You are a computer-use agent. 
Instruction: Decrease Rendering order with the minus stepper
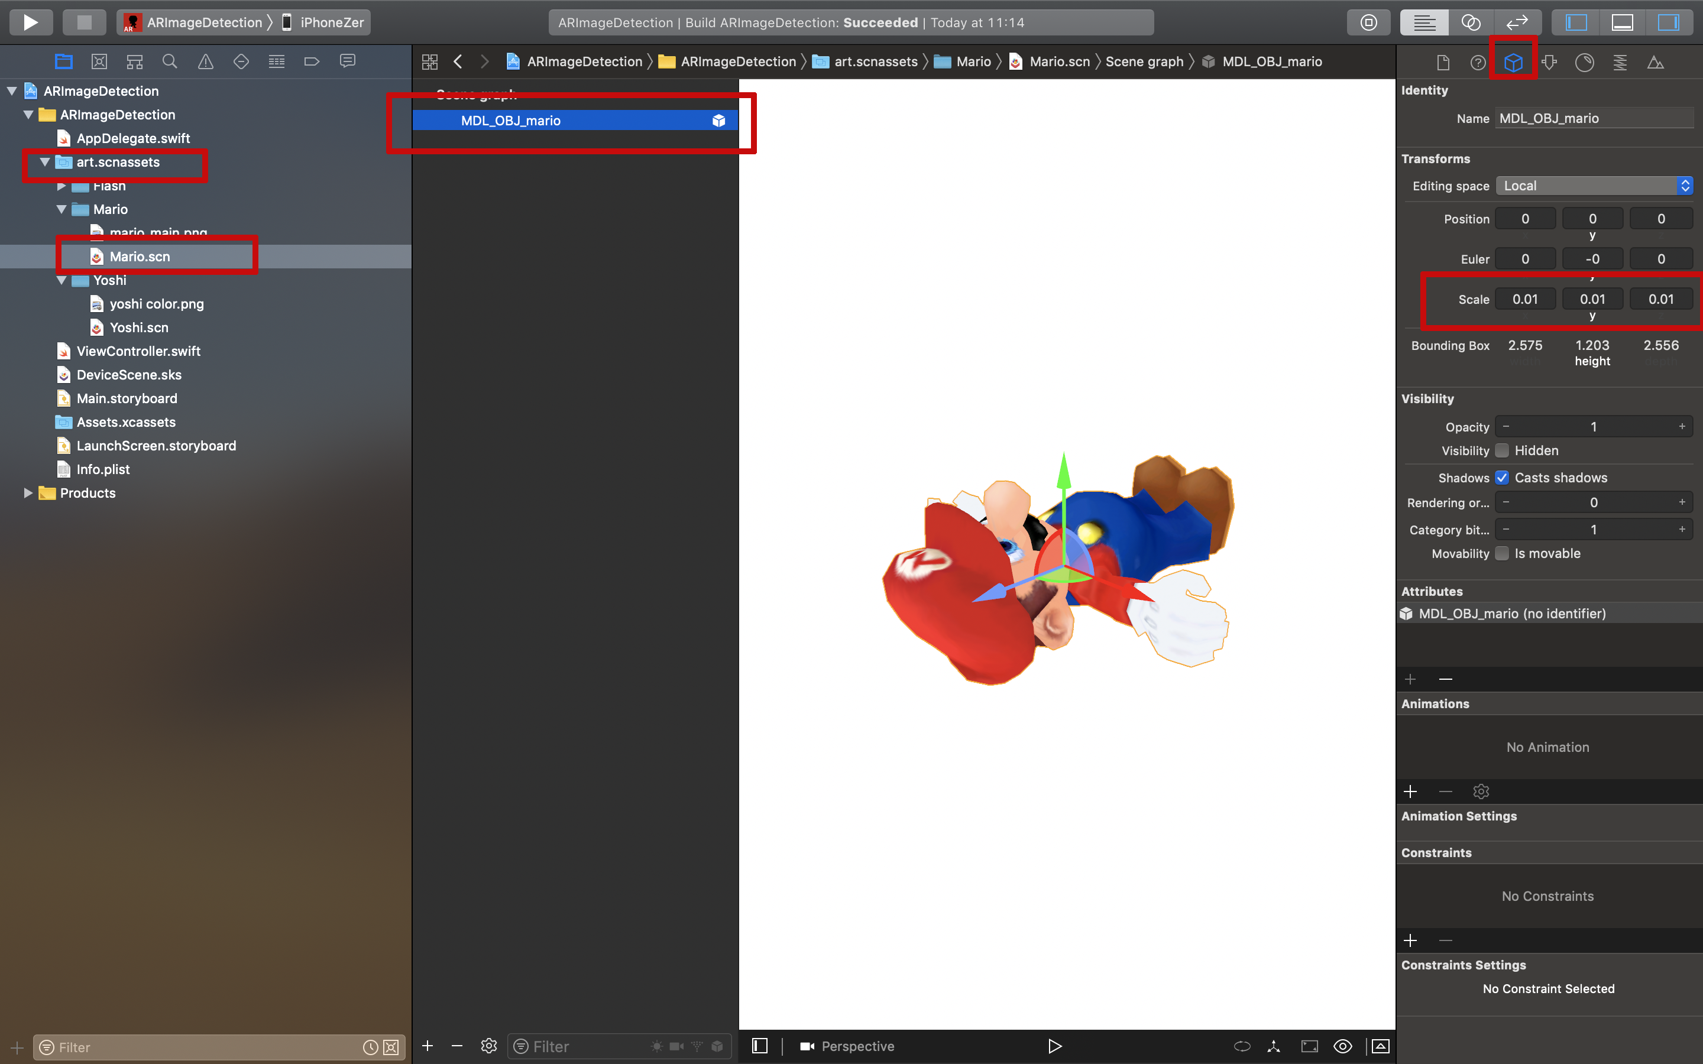click(x=1506, y=502)
